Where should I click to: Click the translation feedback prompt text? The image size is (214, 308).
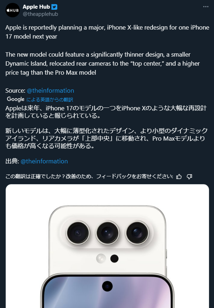click(x=89, y=176)
